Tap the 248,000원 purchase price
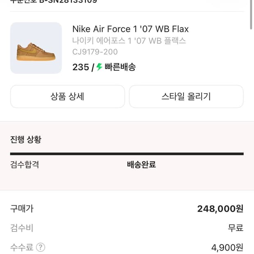Screen dimensions: 254x254 click(x=220, y=209)
